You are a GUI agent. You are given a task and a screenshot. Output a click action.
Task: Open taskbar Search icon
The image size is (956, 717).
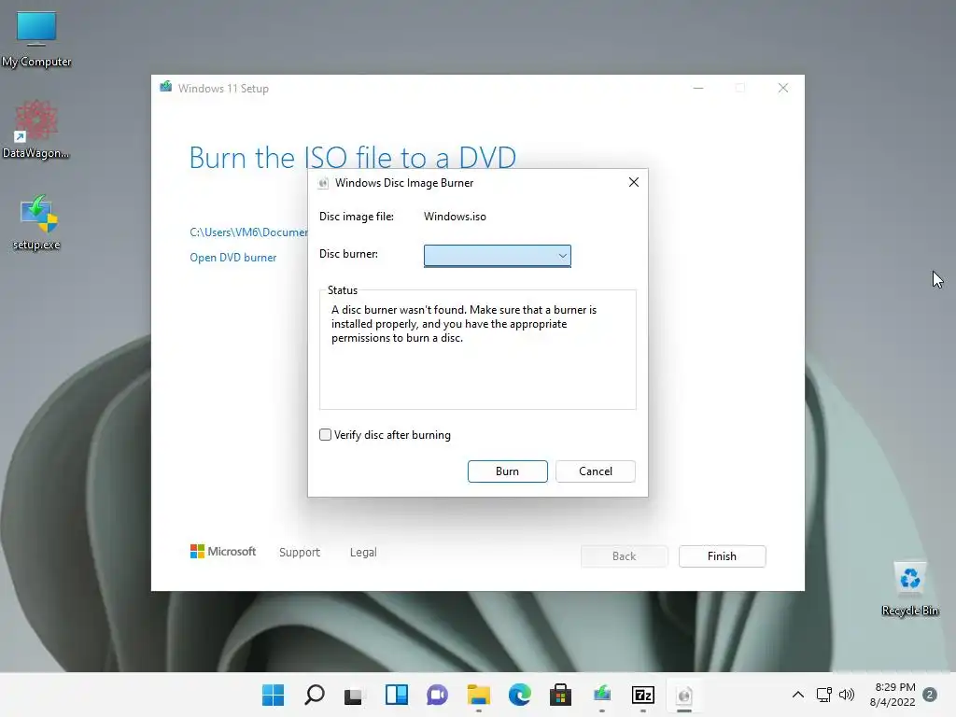pos(314,695)
